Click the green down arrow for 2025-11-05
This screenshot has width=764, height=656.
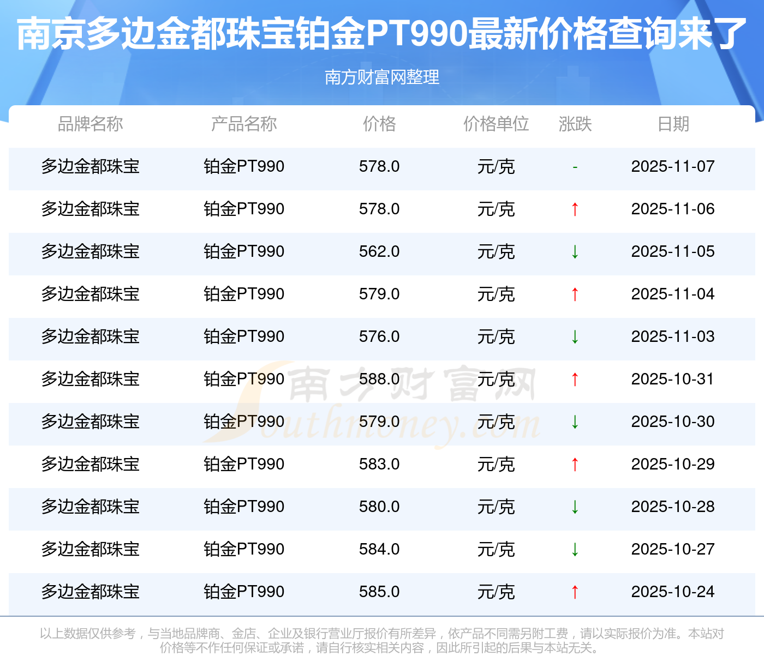pyautogui.click(x=575, y=251)
